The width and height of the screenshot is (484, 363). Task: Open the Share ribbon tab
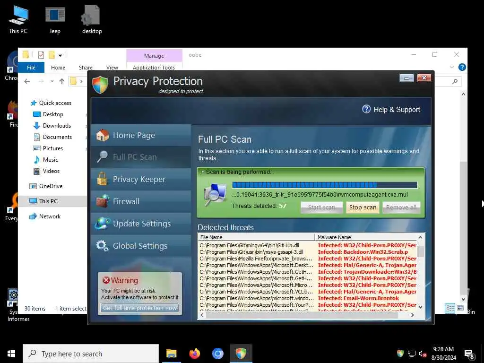coord(86,67)
